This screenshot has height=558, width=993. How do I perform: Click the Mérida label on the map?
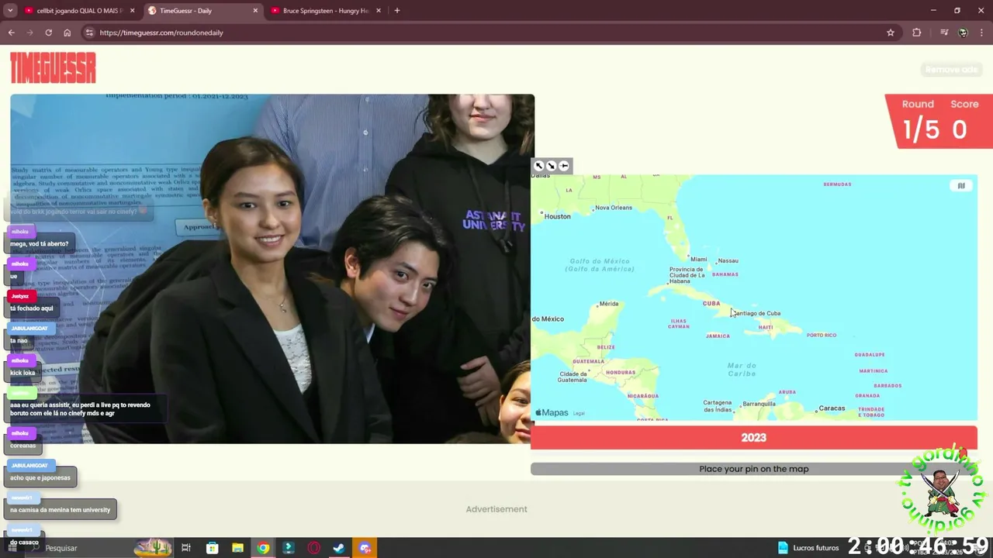point(609,304)
